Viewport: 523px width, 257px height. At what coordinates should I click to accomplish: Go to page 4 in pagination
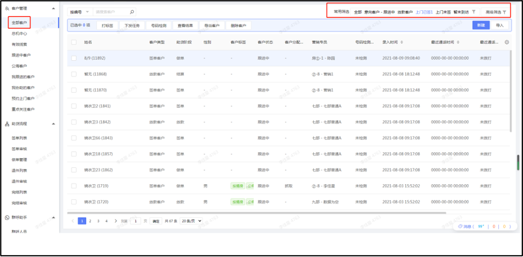tap(107, 221)
